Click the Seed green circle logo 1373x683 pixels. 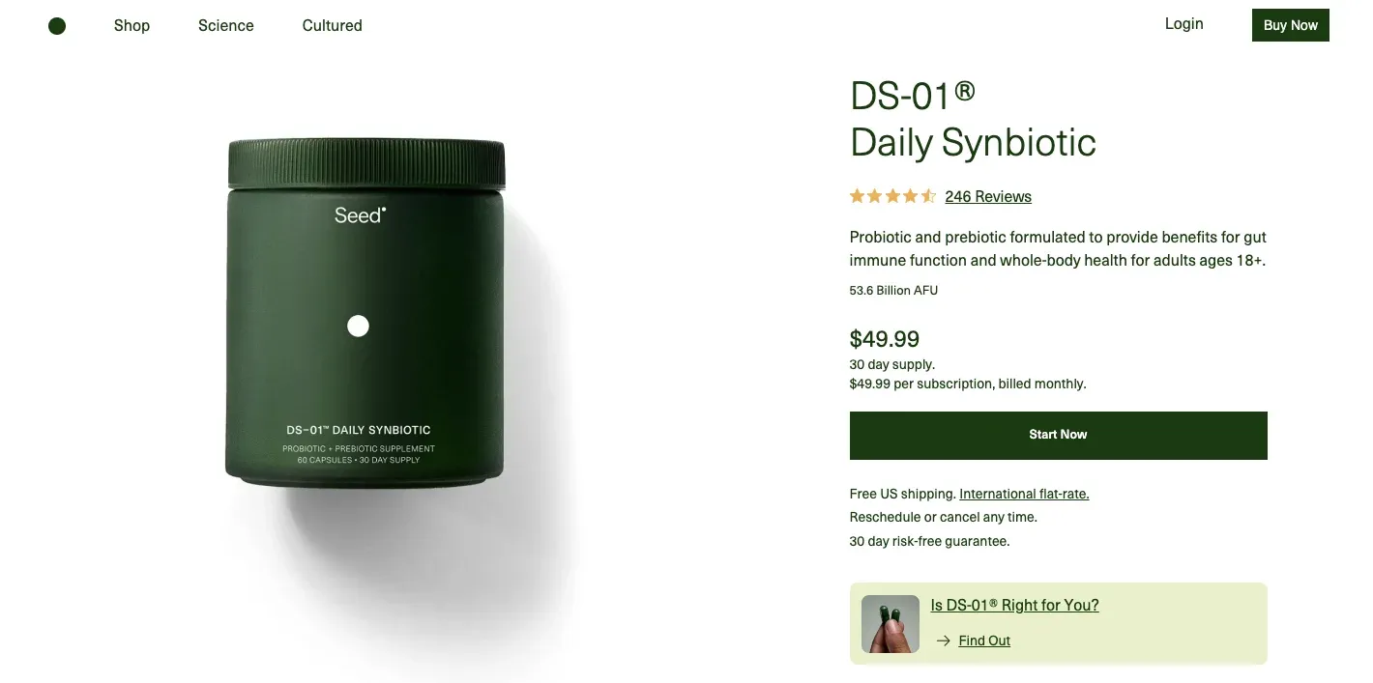(x=57, y=26)
